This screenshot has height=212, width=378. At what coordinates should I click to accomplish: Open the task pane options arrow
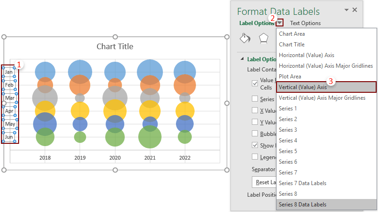[346, 10]
